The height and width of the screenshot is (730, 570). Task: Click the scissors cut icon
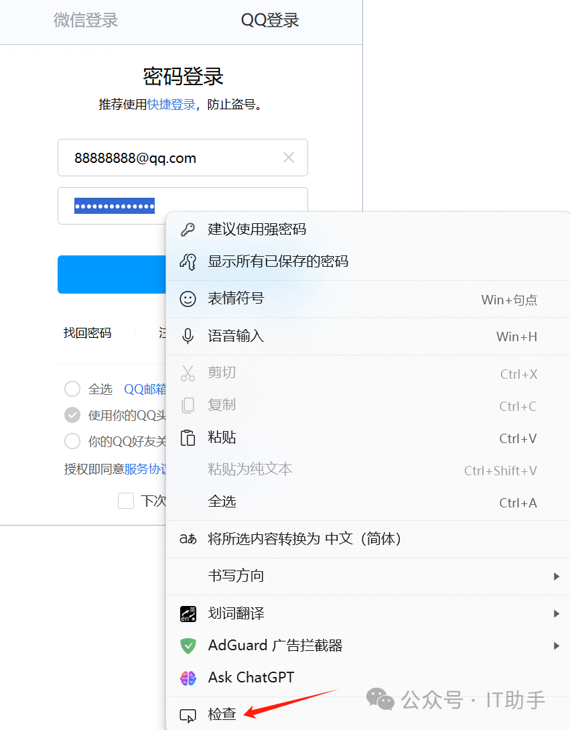188,373
